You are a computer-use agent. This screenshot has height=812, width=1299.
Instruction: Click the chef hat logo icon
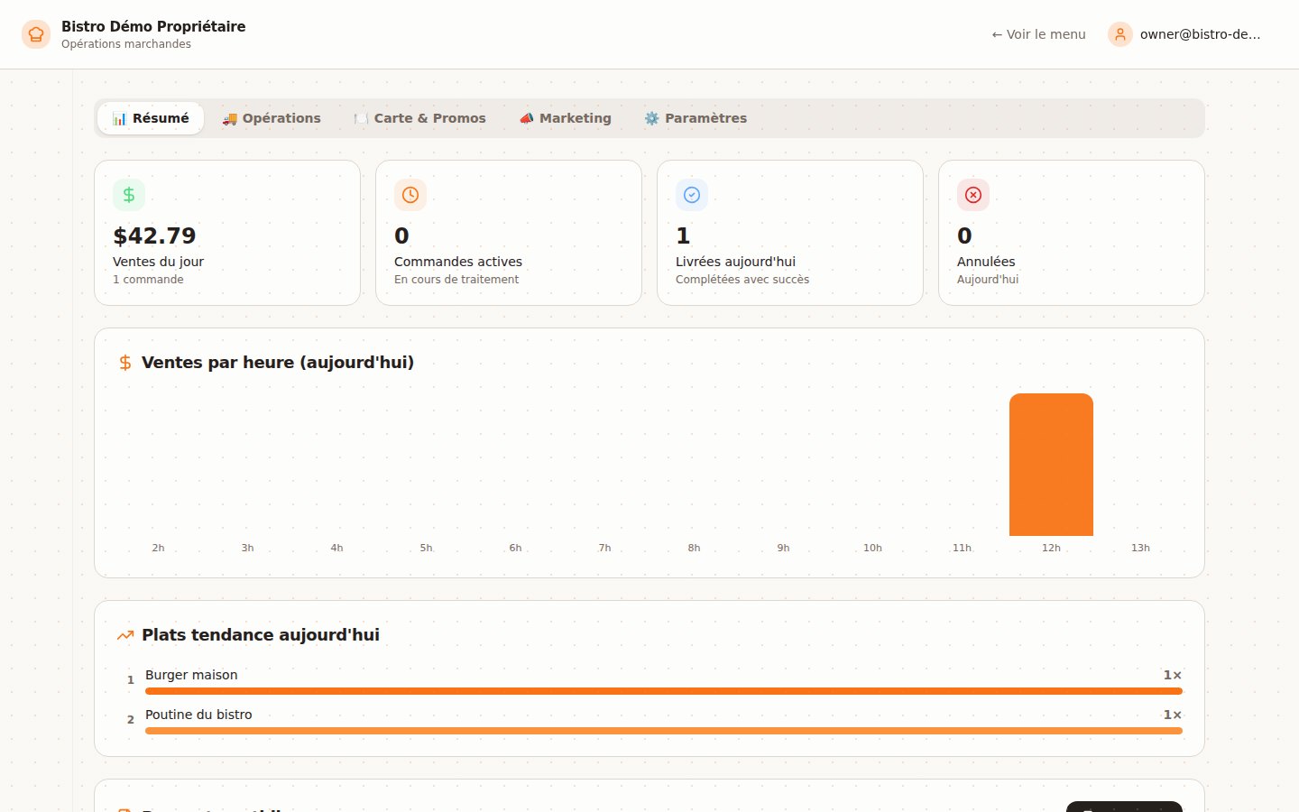tap(36, 34)
